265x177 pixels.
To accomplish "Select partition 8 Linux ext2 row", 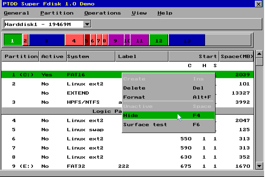I will (x=127, y=157).
